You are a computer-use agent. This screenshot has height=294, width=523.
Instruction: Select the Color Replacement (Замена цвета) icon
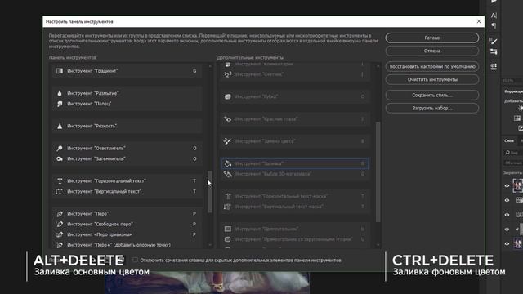[227, 141]
